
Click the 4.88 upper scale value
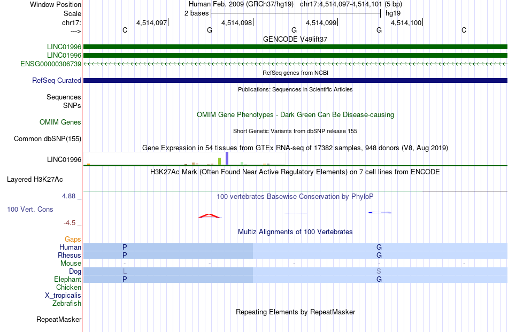68,196
